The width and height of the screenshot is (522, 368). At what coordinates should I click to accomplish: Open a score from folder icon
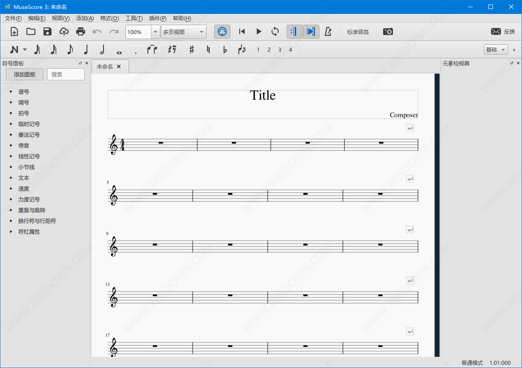pyautogui.click(x=31, y=32)
